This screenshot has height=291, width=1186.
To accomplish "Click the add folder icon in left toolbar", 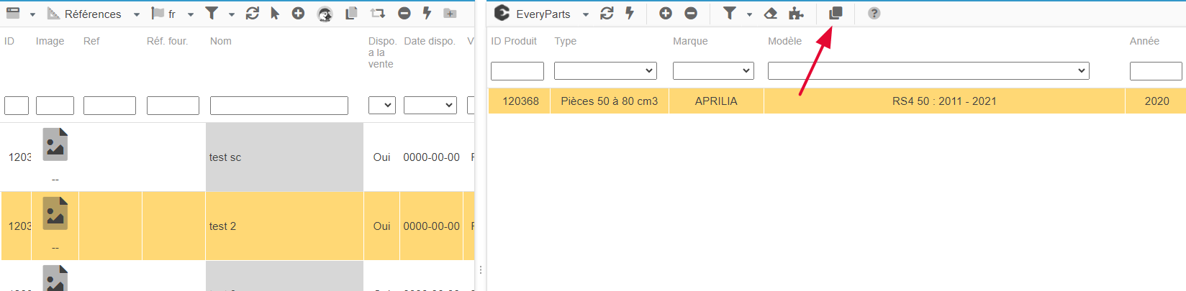I will [450, 13].
